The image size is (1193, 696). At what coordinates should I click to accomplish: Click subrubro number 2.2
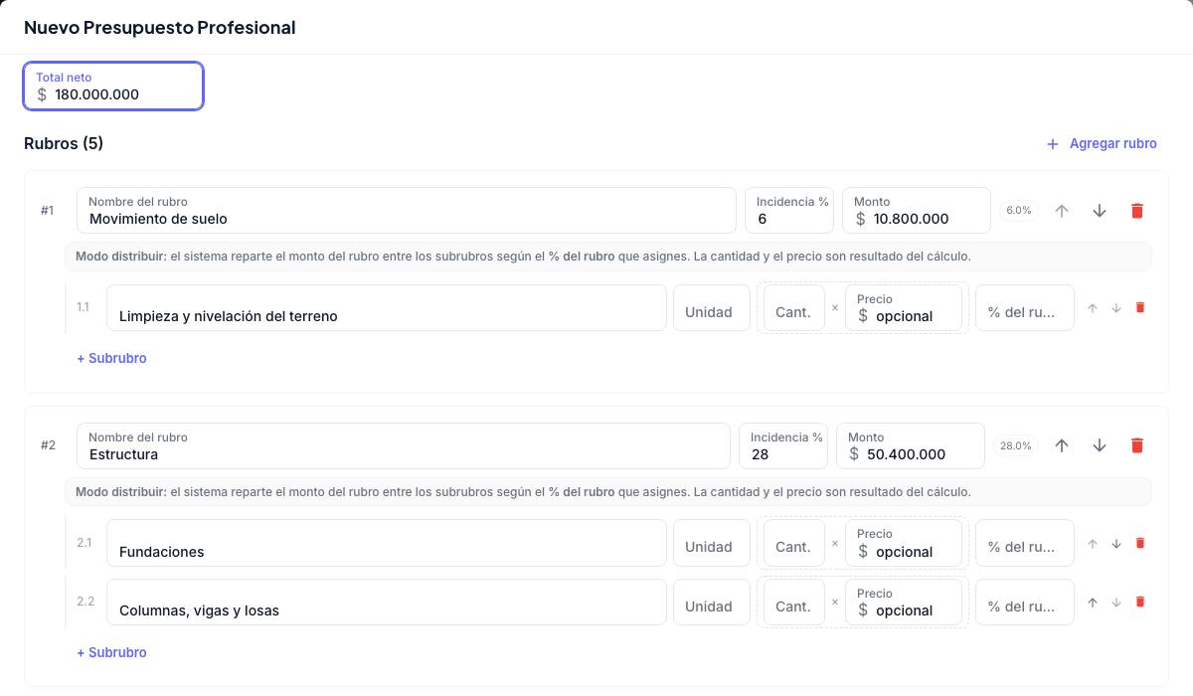(85, 602)
